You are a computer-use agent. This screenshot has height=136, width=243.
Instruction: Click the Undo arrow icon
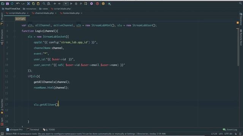click(x=18, y=3)
